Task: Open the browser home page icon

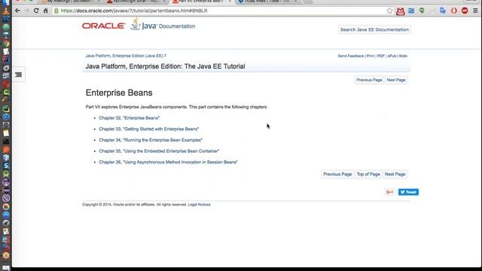Action: click(x=45, y=11)
